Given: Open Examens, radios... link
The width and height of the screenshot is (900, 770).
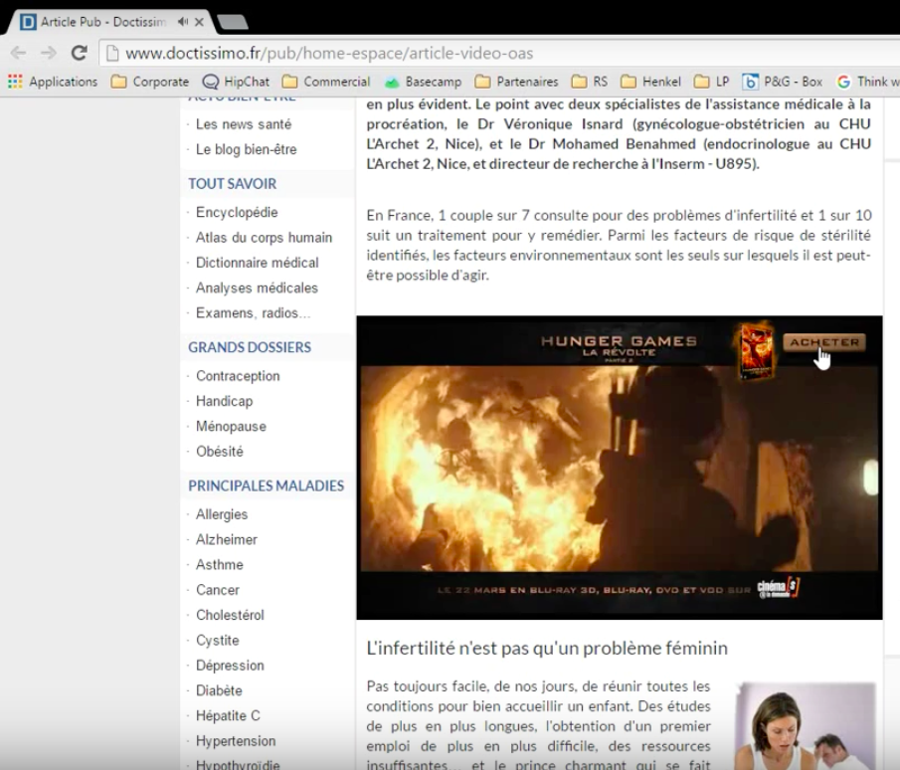Looking at the screenshot, I should 254,313.
